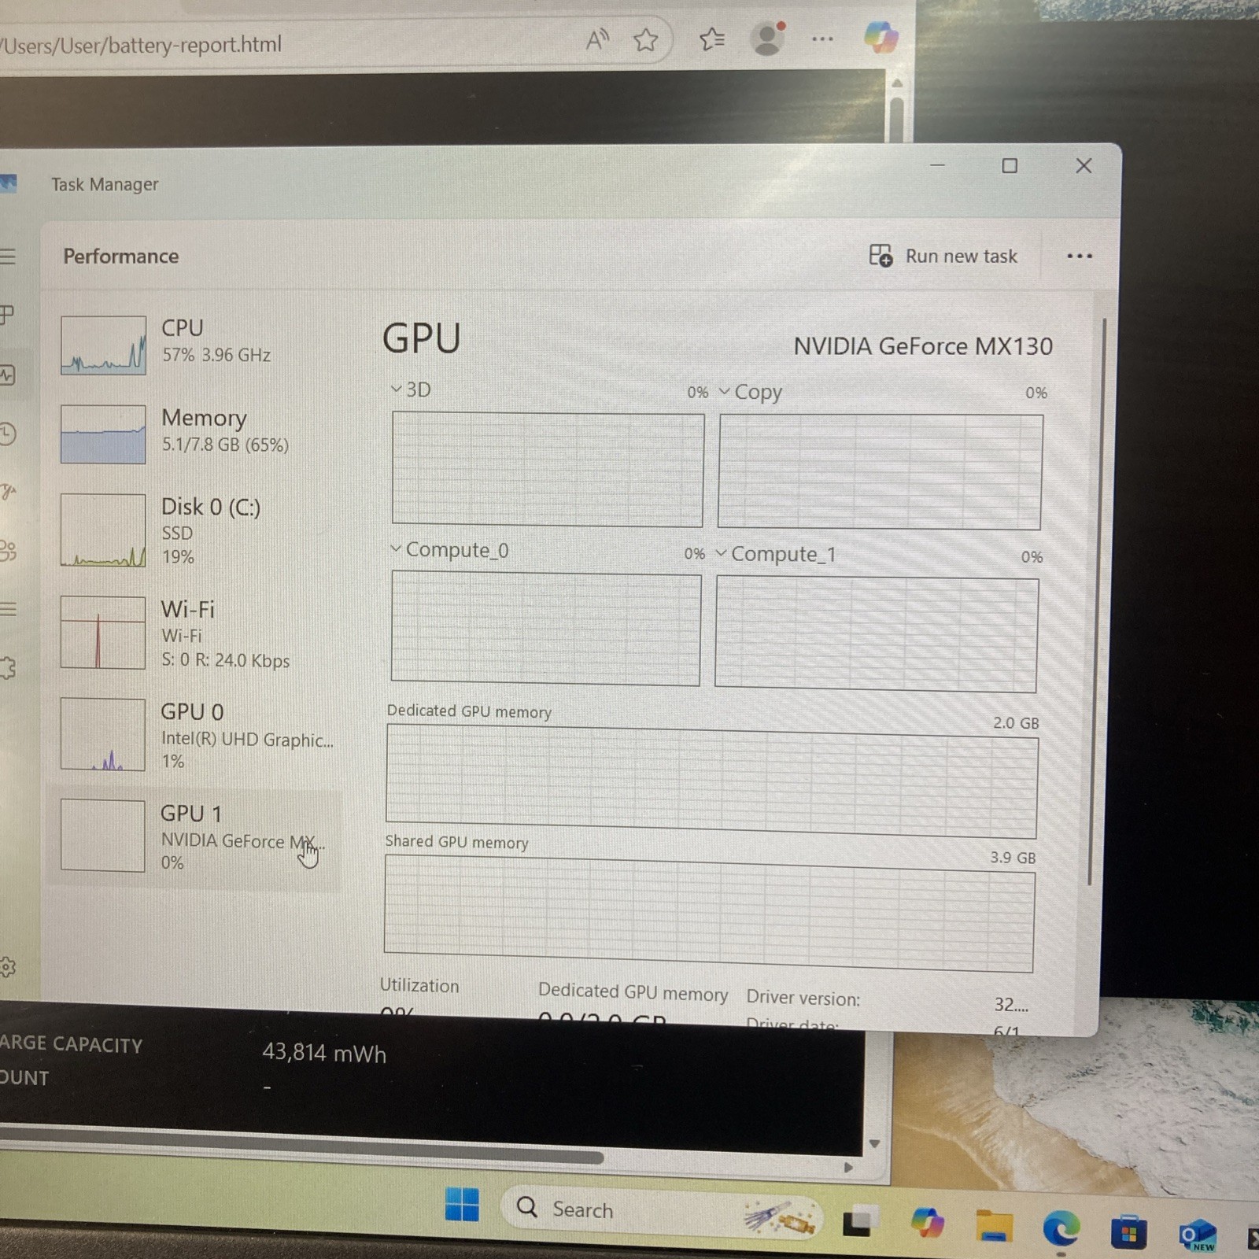Click the Driver version: label
This screenshot has height=1259, width=1259.
coord(803,998)
